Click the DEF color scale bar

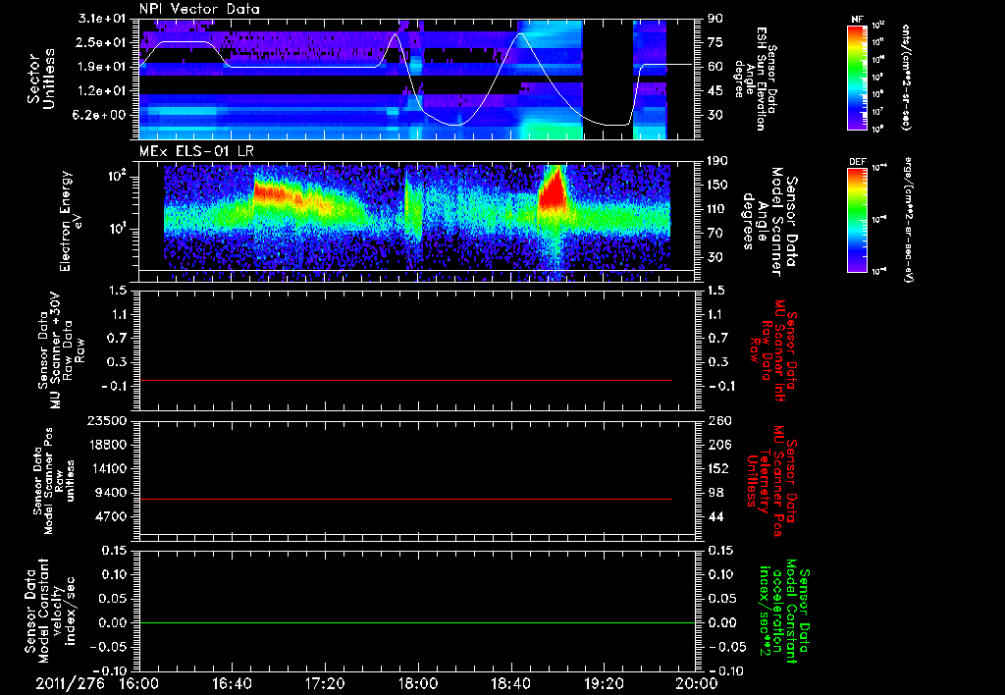click(x=858, y=220)
